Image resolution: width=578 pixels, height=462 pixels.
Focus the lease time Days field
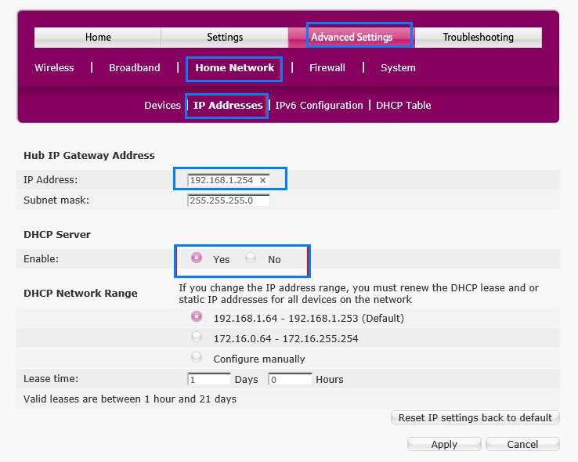[x=209, y=379]
